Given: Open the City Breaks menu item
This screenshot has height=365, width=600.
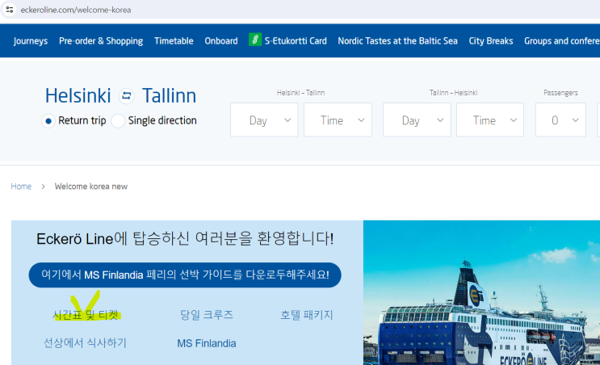Looking at the screenshot, I should [x=491, y=41].
